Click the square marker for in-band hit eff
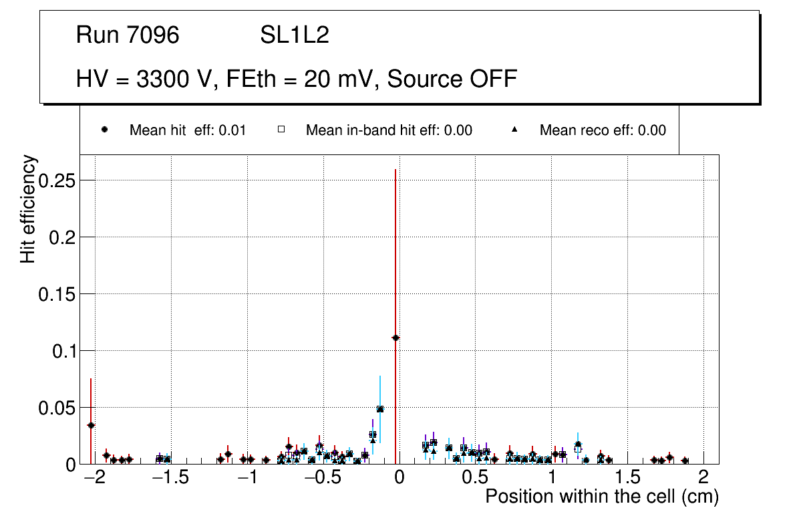This screenshot has width=799, height=516. tap(281, 130)
